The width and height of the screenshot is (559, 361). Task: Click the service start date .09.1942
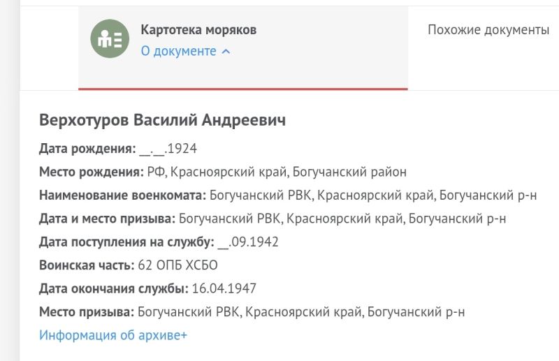click(248, 242)
